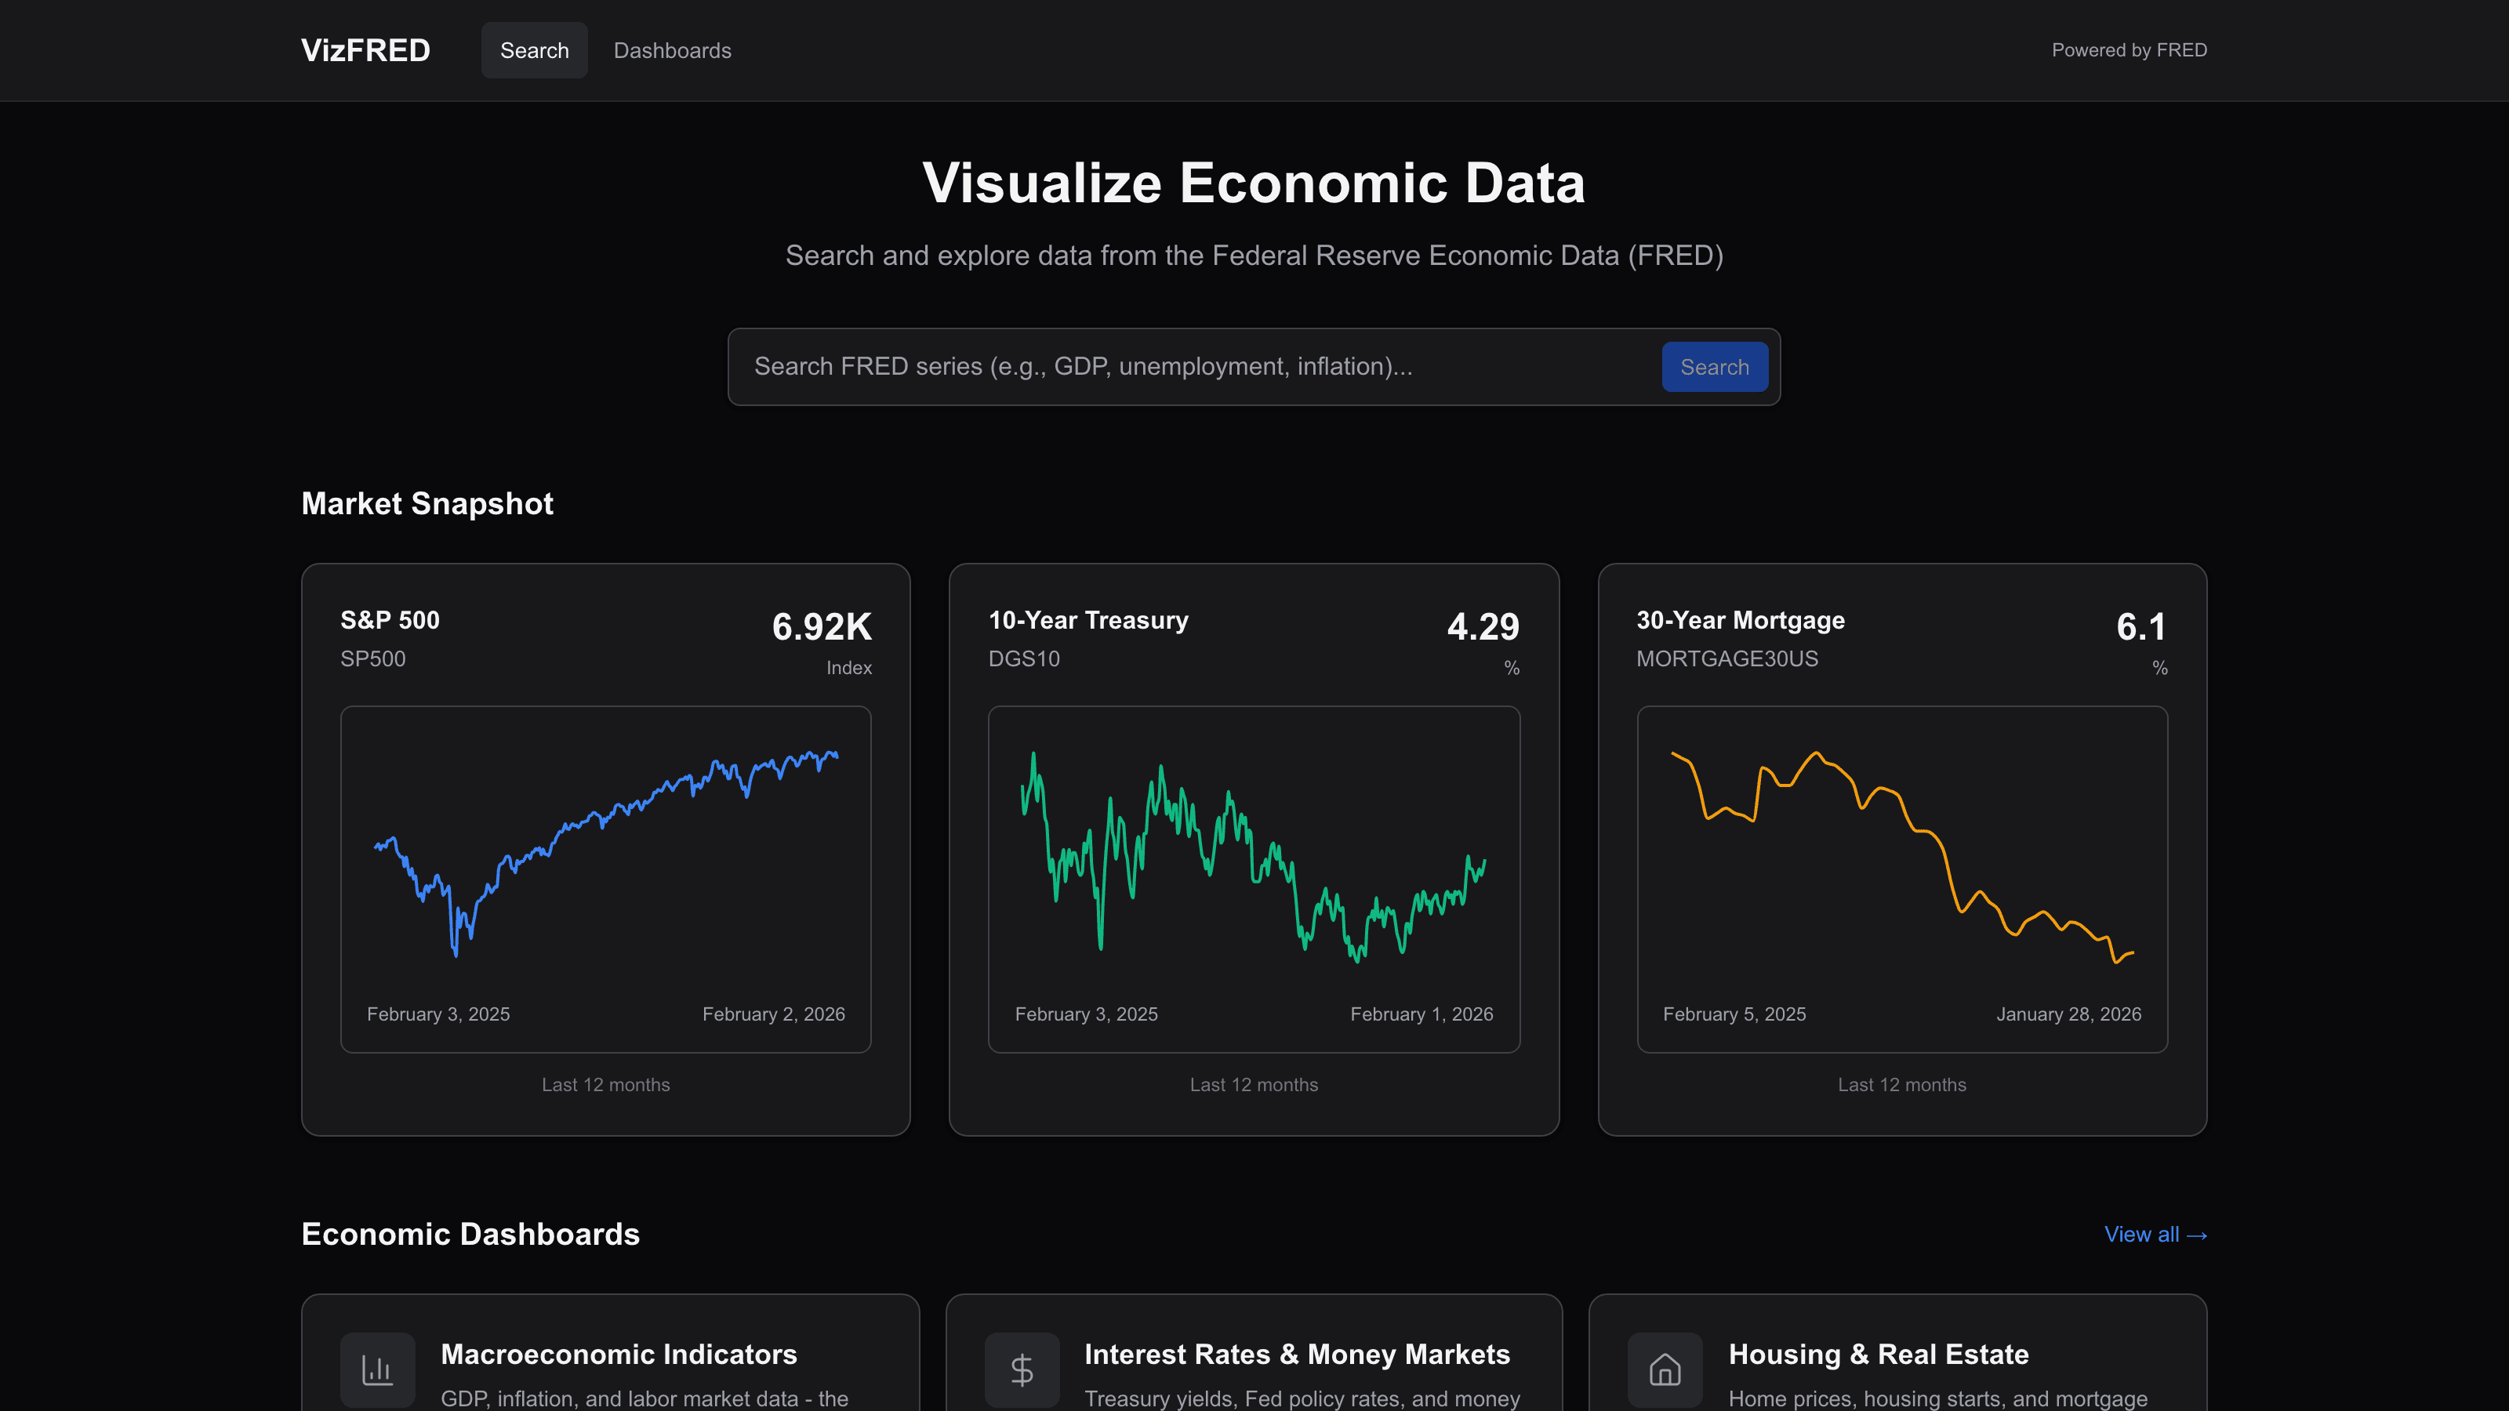Screen dimensions: 2509x1411
Task: Open the View all dashboards link
Action: 2155,1234
